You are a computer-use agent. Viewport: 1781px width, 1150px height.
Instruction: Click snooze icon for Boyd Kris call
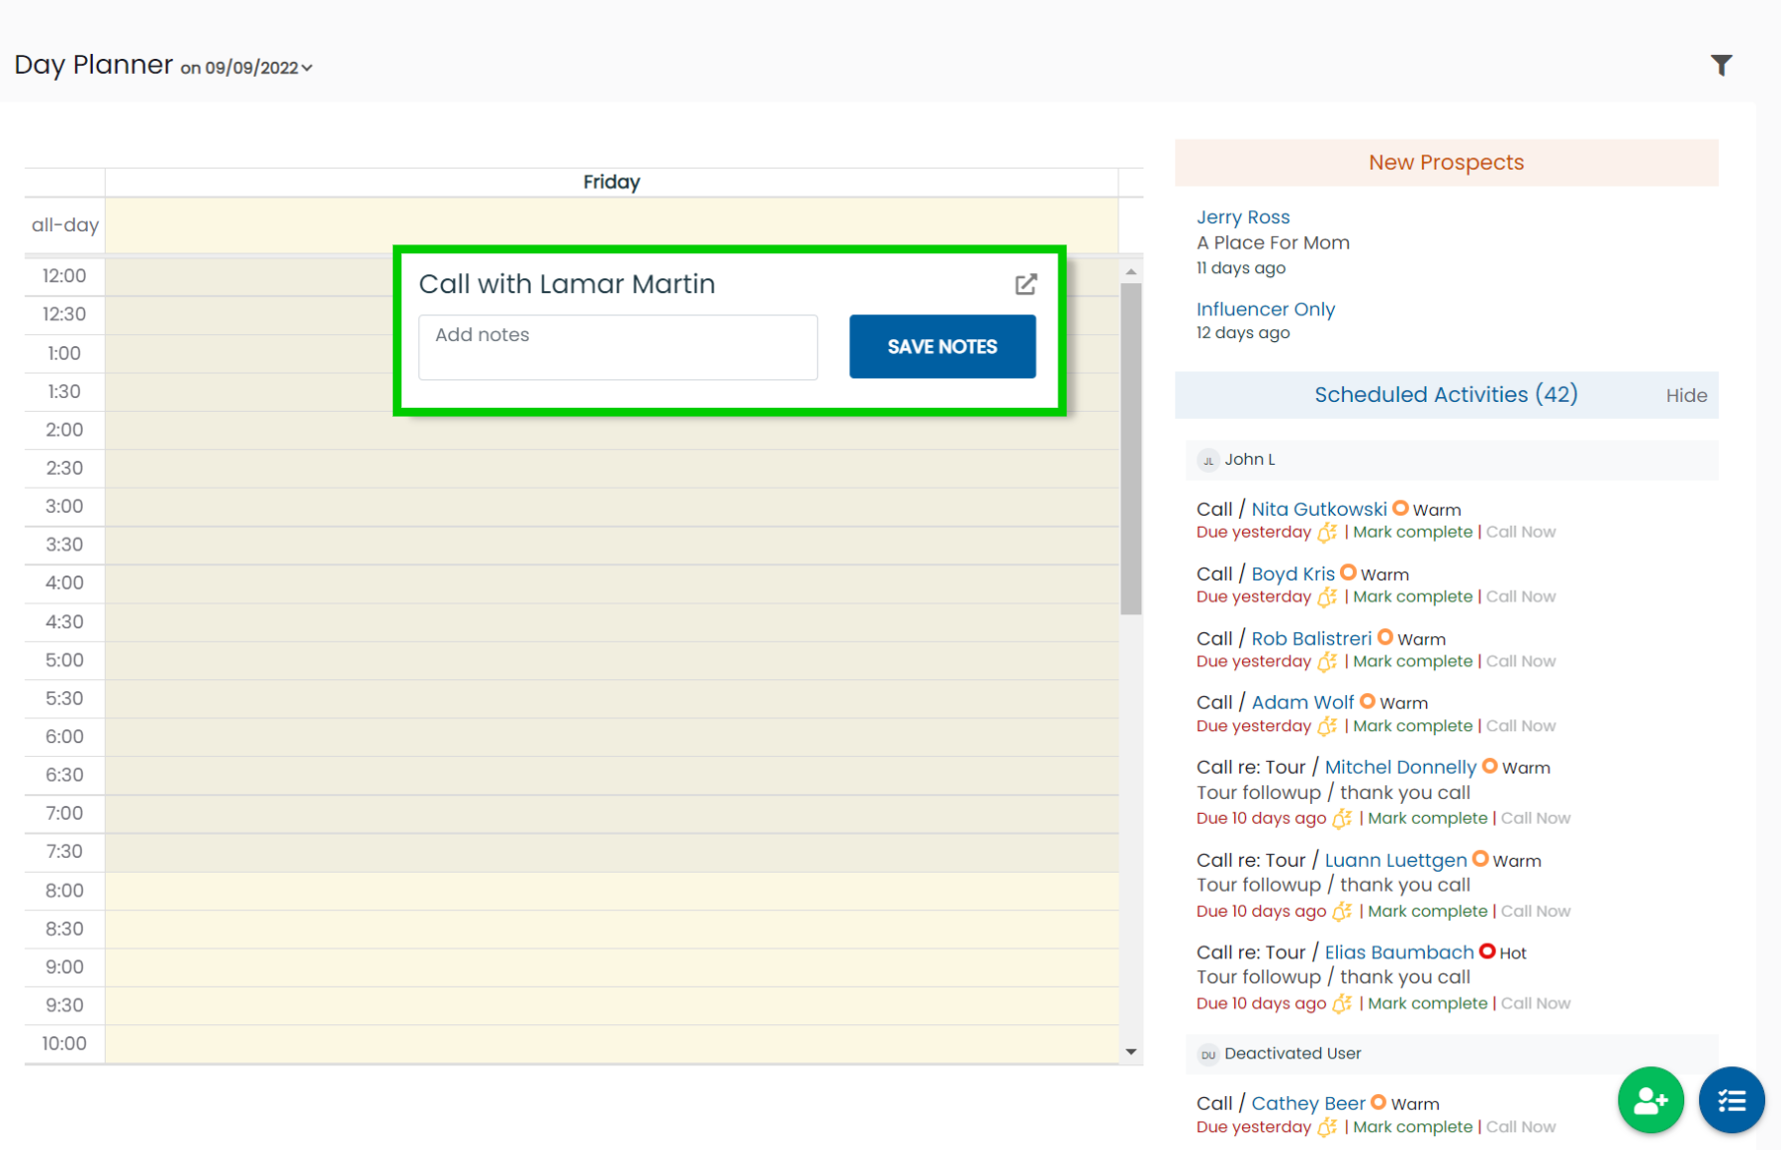(x=1327, y=597)
